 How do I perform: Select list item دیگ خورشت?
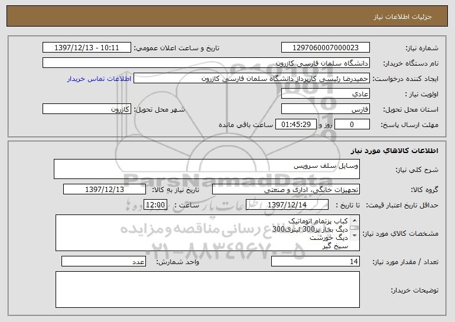click(x=329, y=238)
